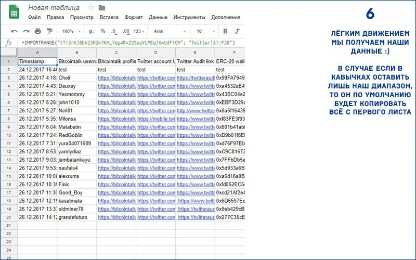
Task: Select the oldminer78 username cell
Action: coord(76,209)
